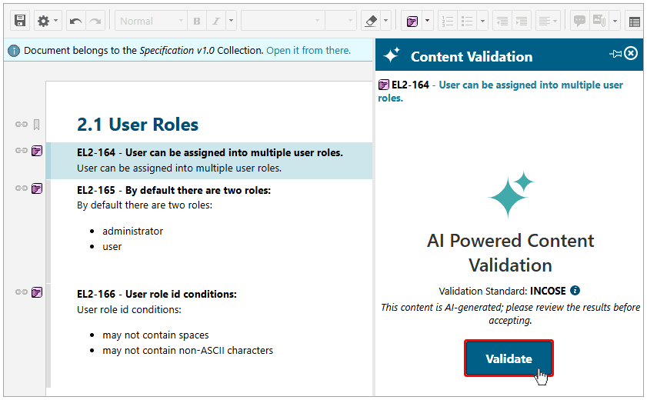Click the bookmark icon beside 2.1 User Roles

(36, 125)
